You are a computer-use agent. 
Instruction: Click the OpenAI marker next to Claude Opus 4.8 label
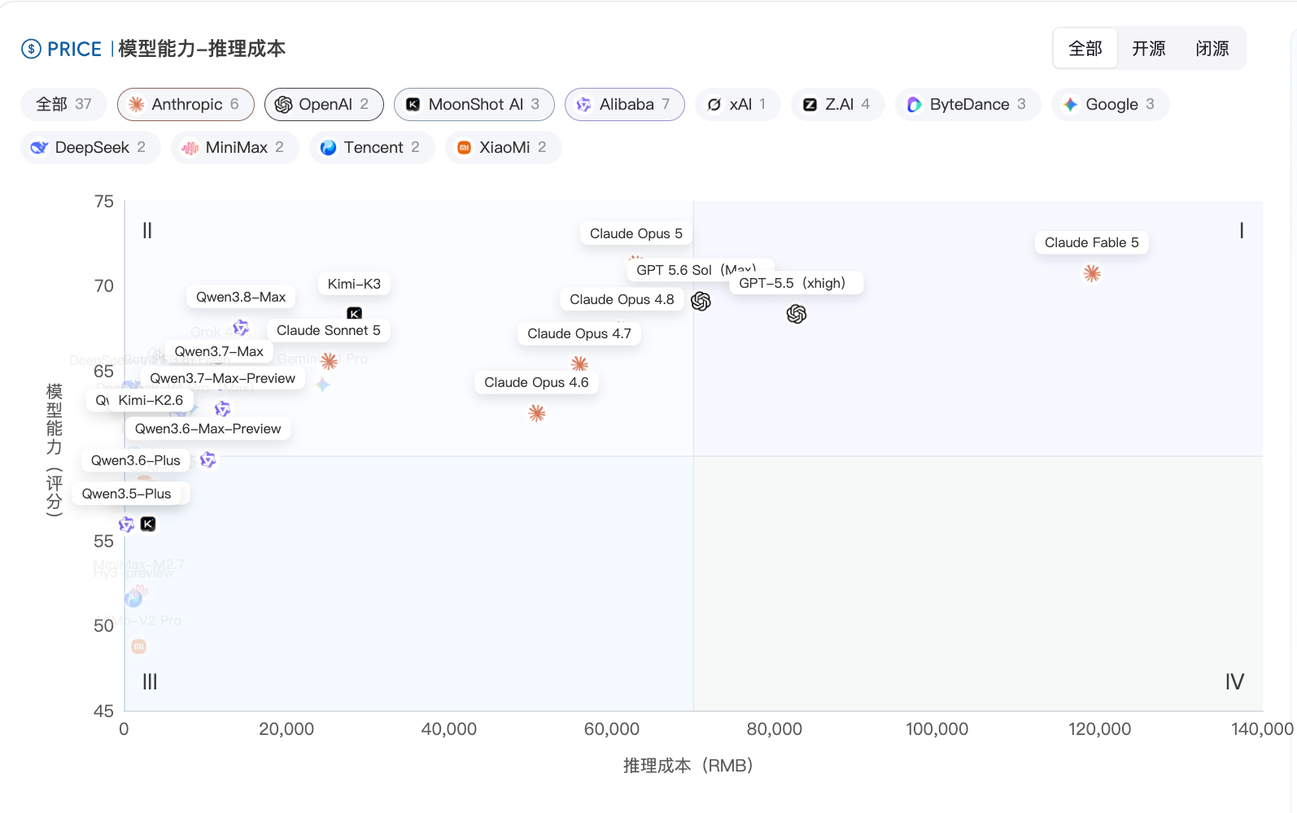[701, 302]
